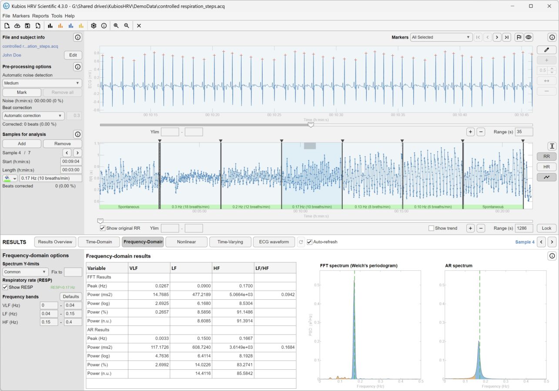
Task: Click the Defaults button for frequency bands
Action: point(71,297)
